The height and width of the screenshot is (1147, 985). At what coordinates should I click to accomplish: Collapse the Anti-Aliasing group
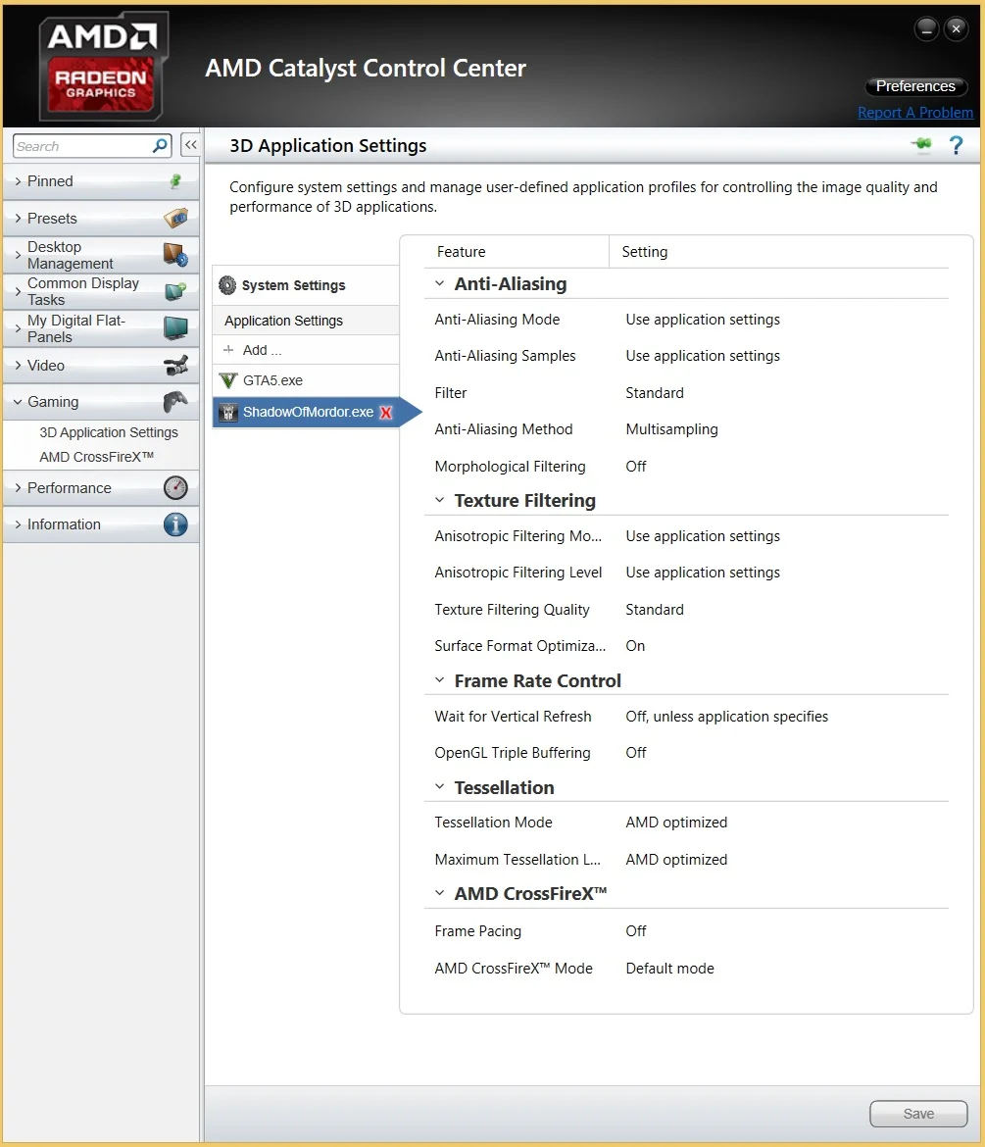(439, 283)
